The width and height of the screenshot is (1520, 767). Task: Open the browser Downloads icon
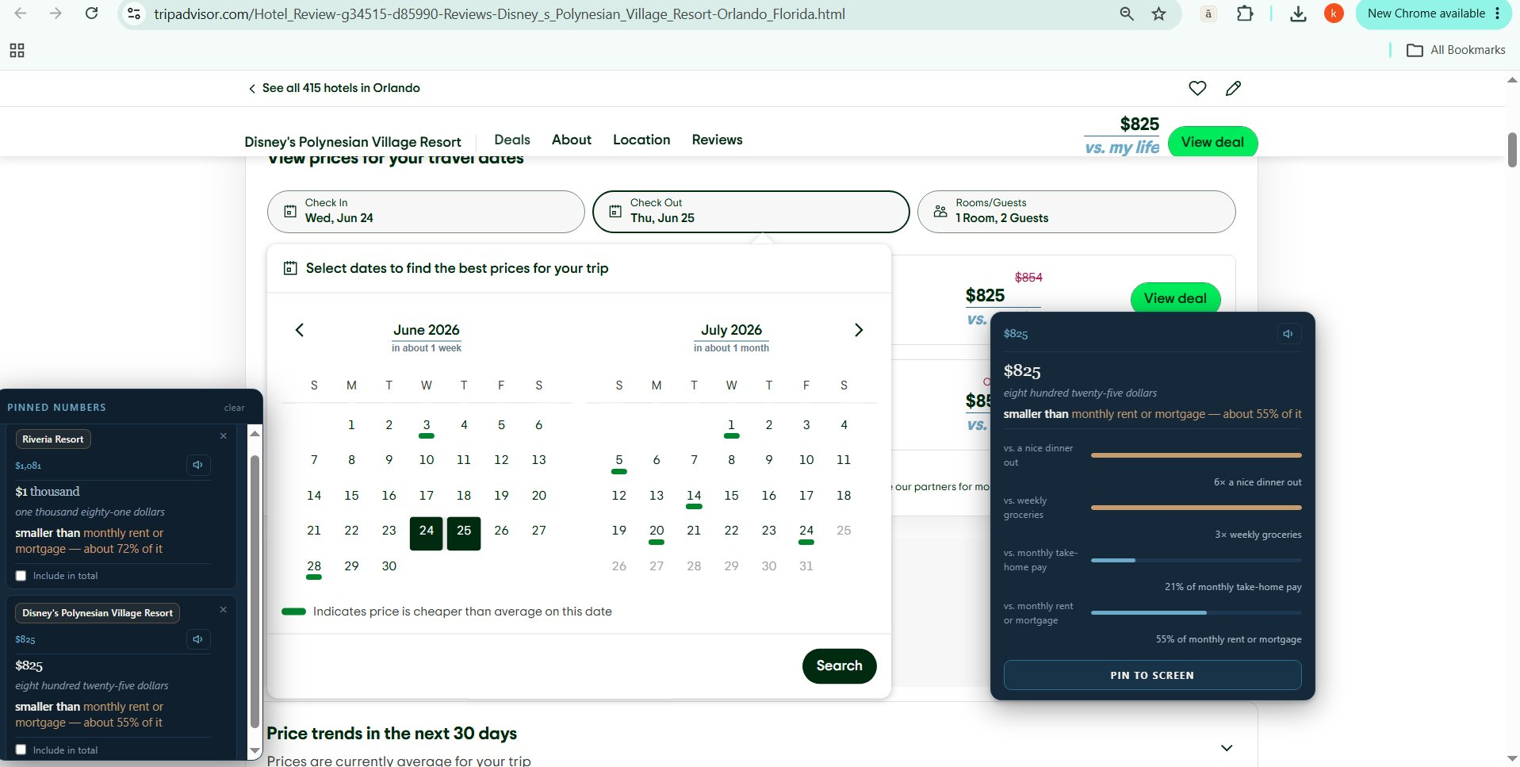coord(1298,13)
